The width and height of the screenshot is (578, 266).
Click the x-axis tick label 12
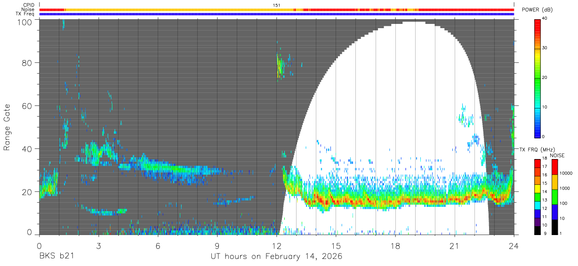pyautogui.click(x=276, y=246)
